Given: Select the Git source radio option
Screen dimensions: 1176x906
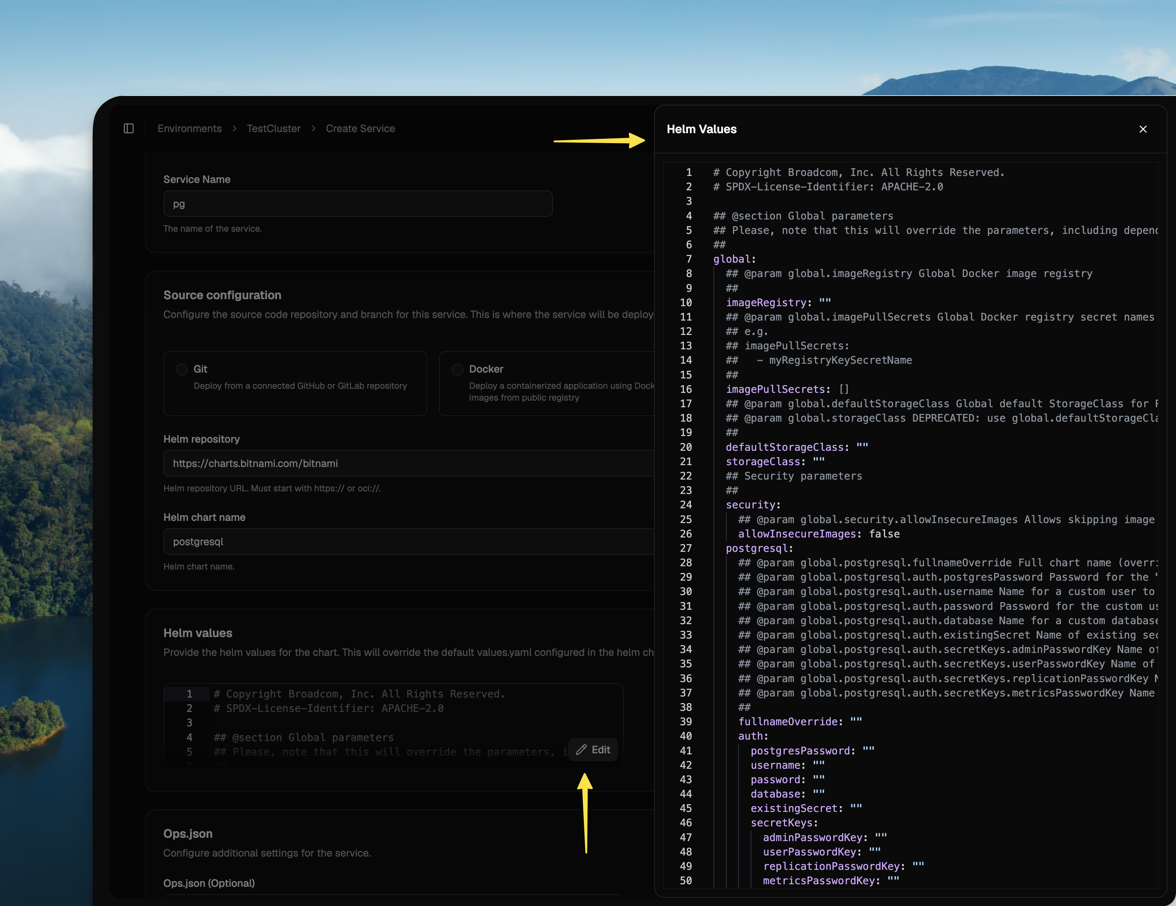Looking at the screenshot, I should 182,369.
